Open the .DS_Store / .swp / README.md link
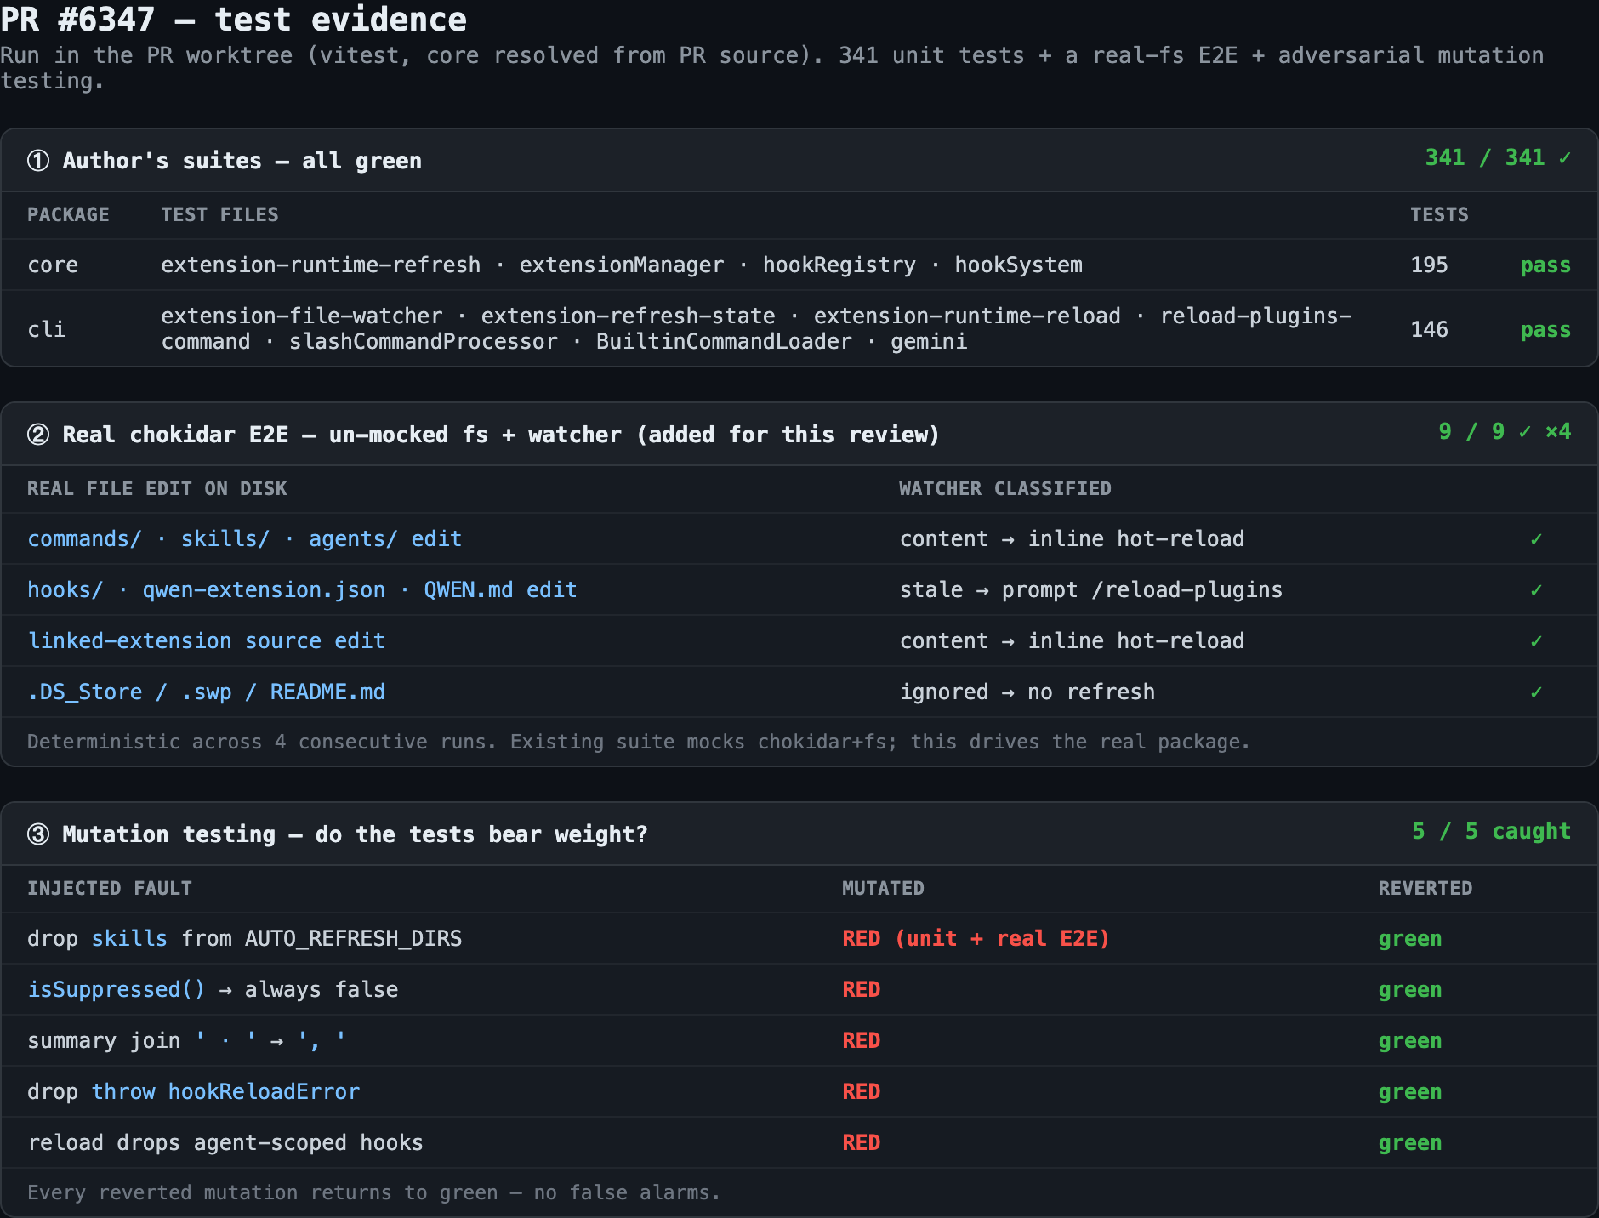Image resolution: width=1599 pixels, height=1218 pixels. click(206, 692)
